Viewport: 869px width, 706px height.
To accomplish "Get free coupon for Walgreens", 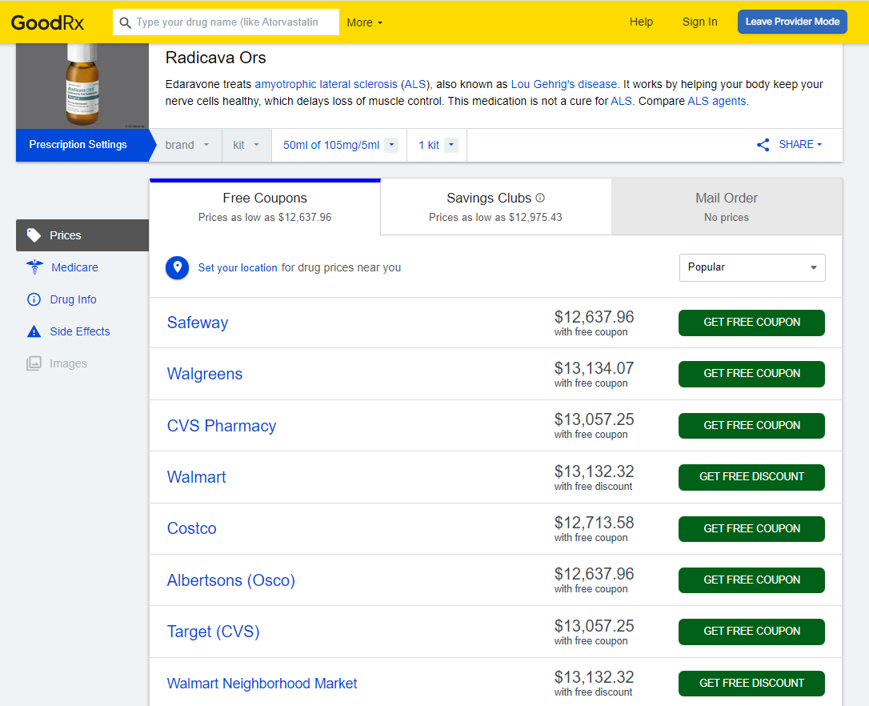I will pos(751,375).
